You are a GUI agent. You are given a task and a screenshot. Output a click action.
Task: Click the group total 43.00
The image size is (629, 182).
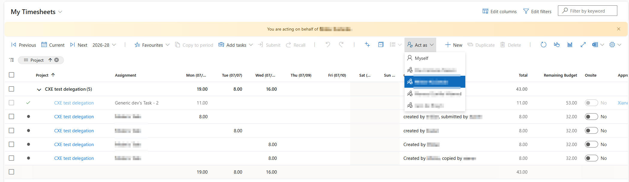point(522,89)
